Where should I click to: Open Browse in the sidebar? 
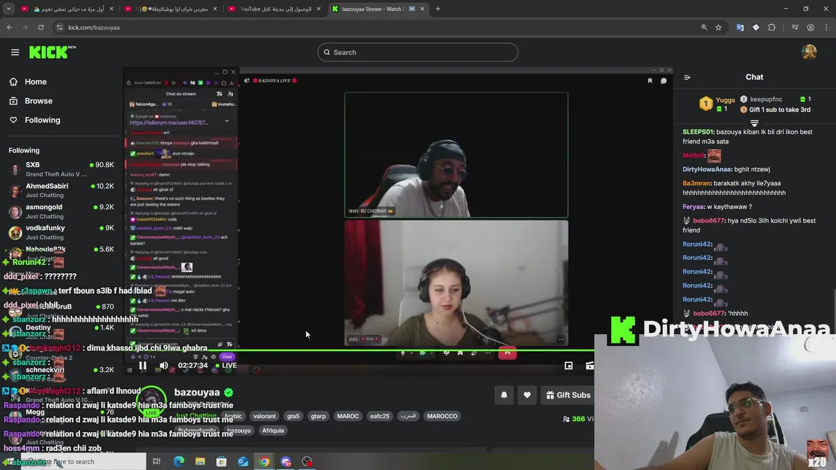39,101
